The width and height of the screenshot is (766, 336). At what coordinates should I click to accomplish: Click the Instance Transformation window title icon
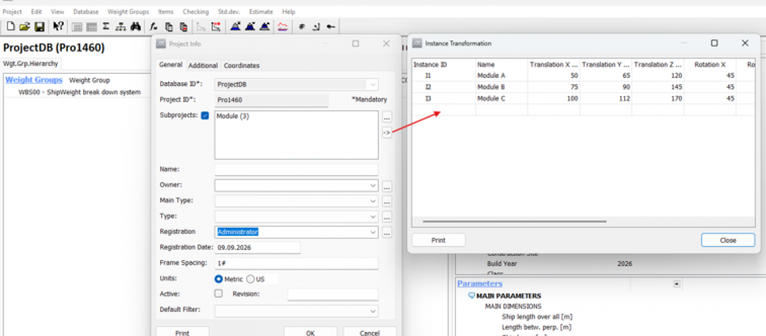pyautogui.click(x=417, y=43)
